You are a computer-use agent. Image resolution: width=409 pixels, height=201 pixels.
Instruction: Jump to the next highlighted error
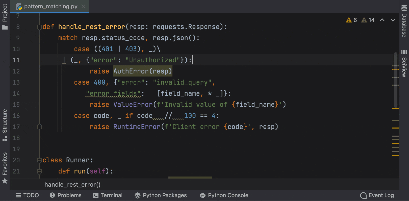pos(393,20)
